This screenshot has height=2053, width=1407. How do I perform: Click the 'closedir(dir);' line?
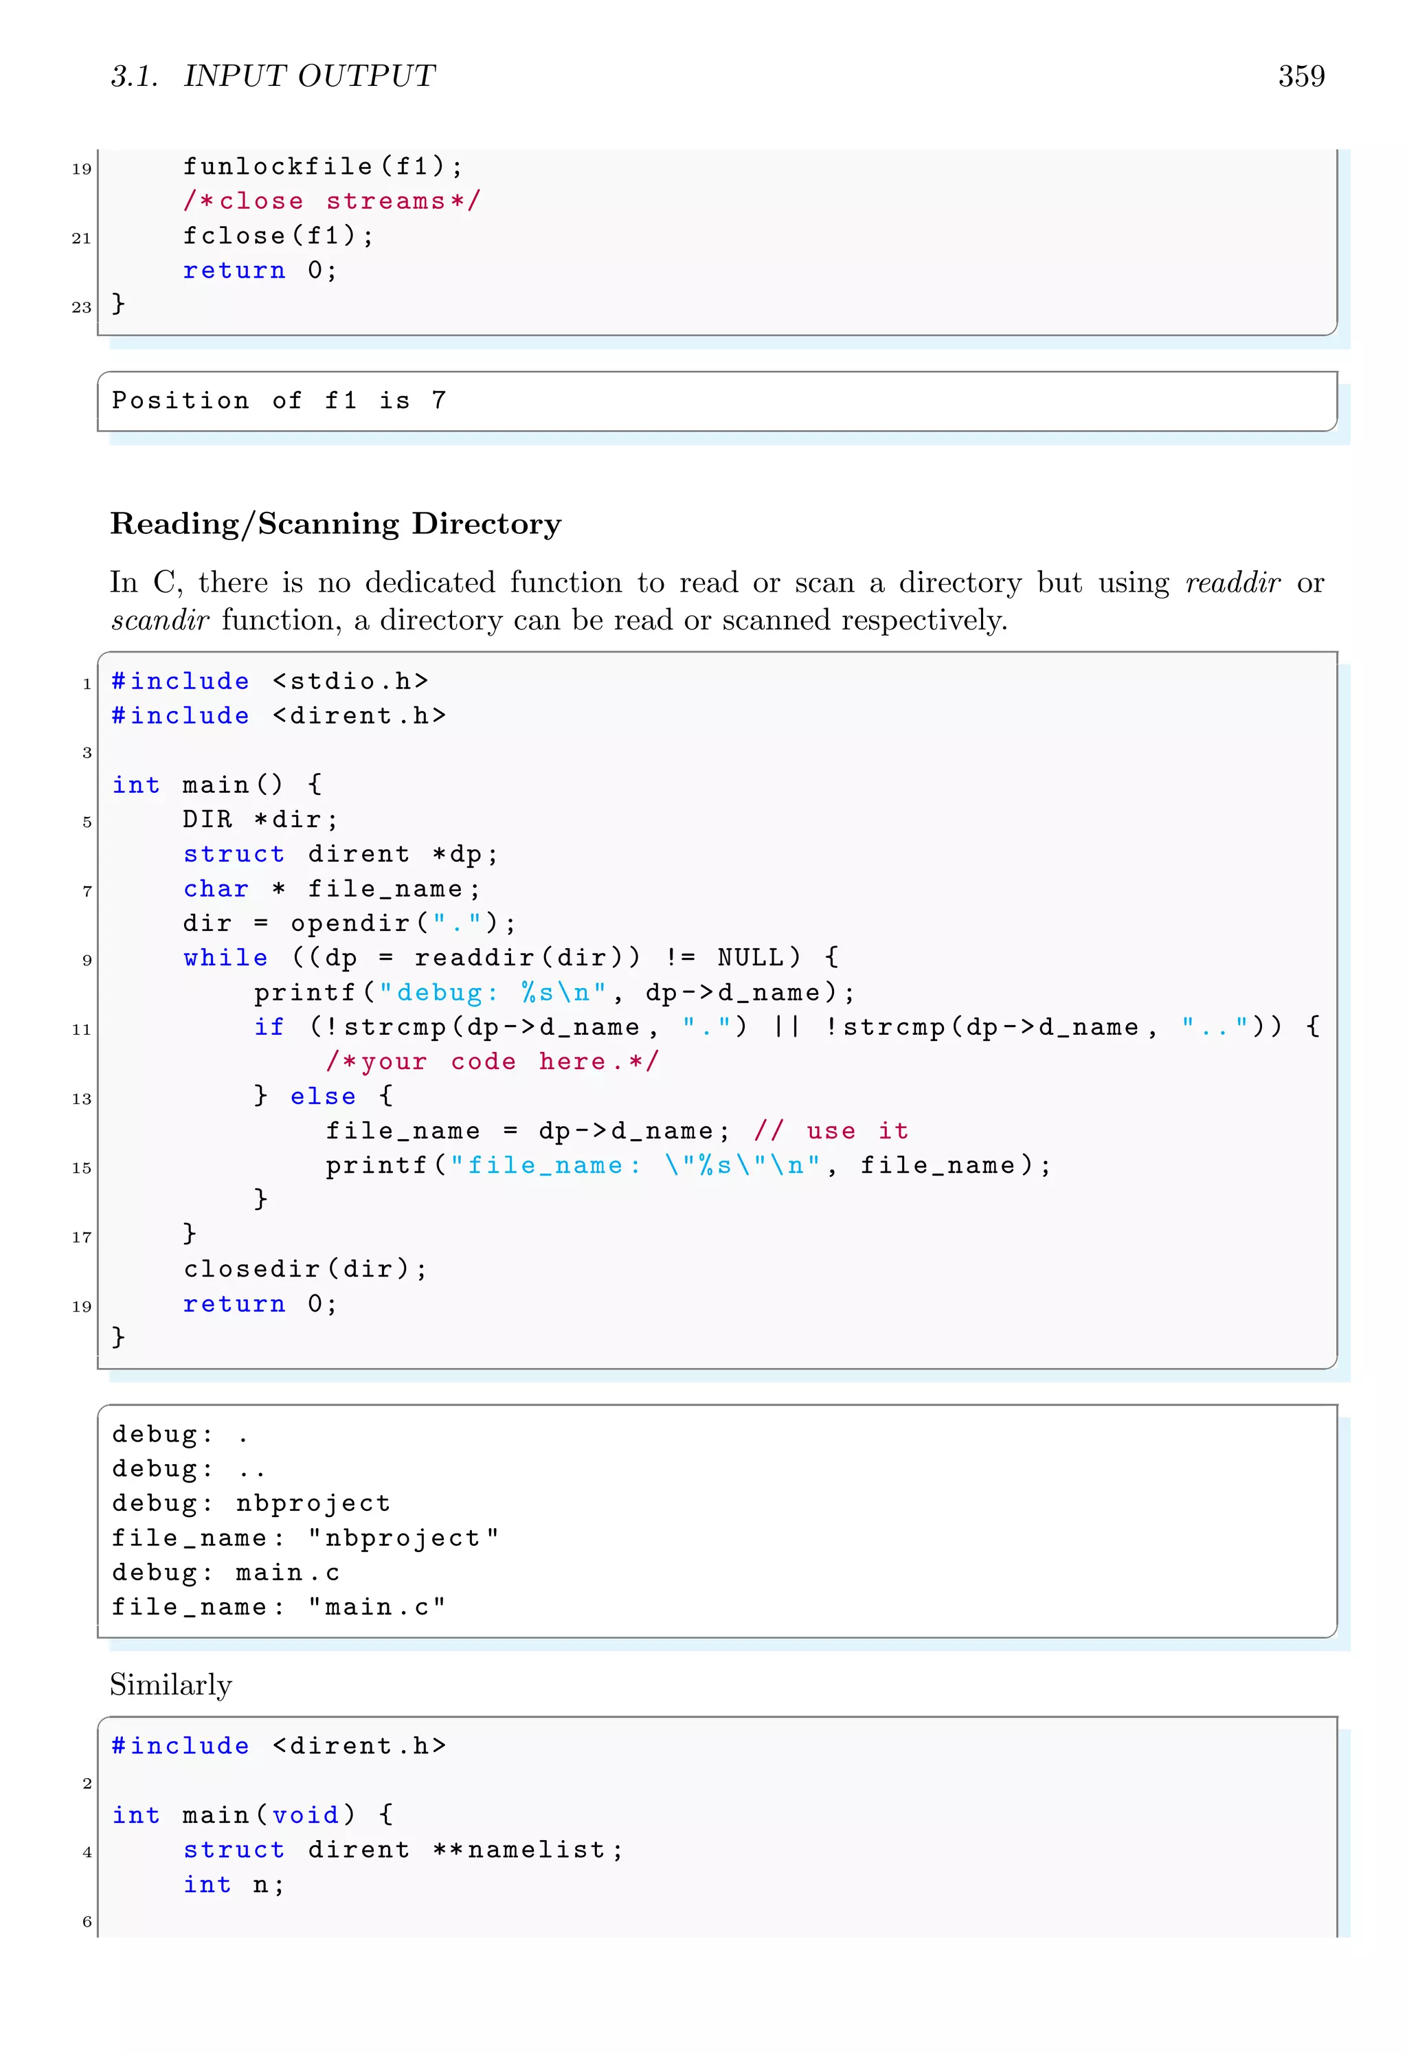(306, 1268)
